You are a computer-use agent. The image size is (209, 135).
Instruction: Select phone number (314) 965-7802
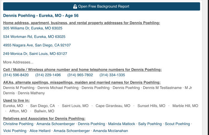[80, 75]
